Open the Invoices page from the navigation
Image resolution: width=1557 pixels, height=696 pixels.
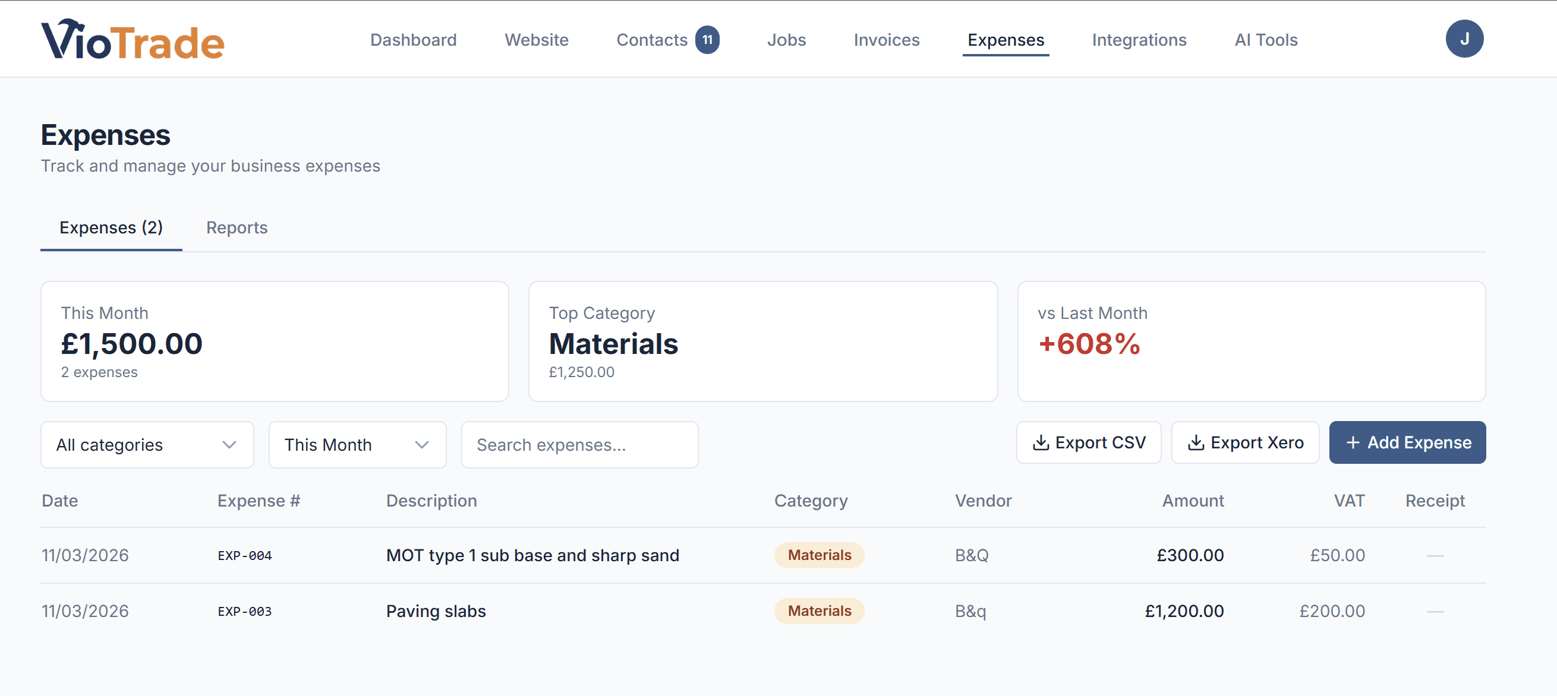click(x=886, y=40)
